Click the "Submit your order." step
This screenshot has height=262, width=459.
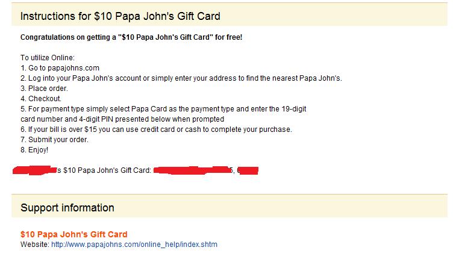[x=54, y=140]
